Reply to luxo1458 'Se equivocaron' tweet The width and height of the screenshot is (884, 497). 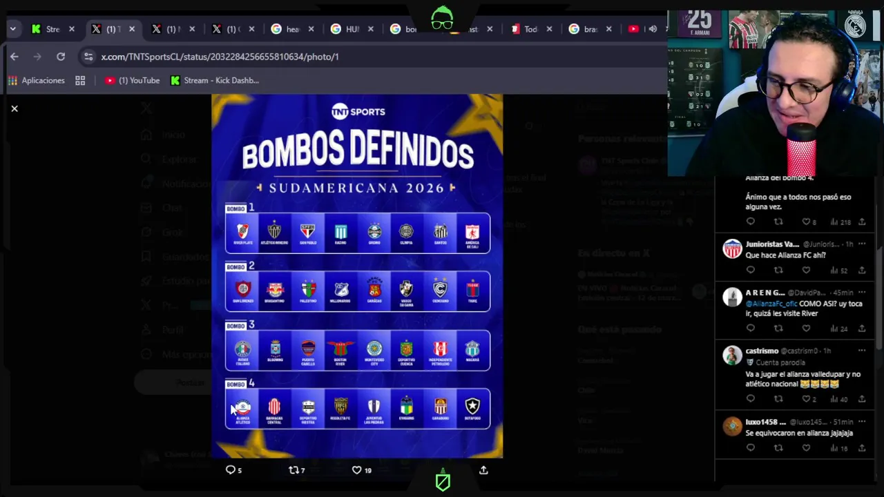(x=751, y=448)
